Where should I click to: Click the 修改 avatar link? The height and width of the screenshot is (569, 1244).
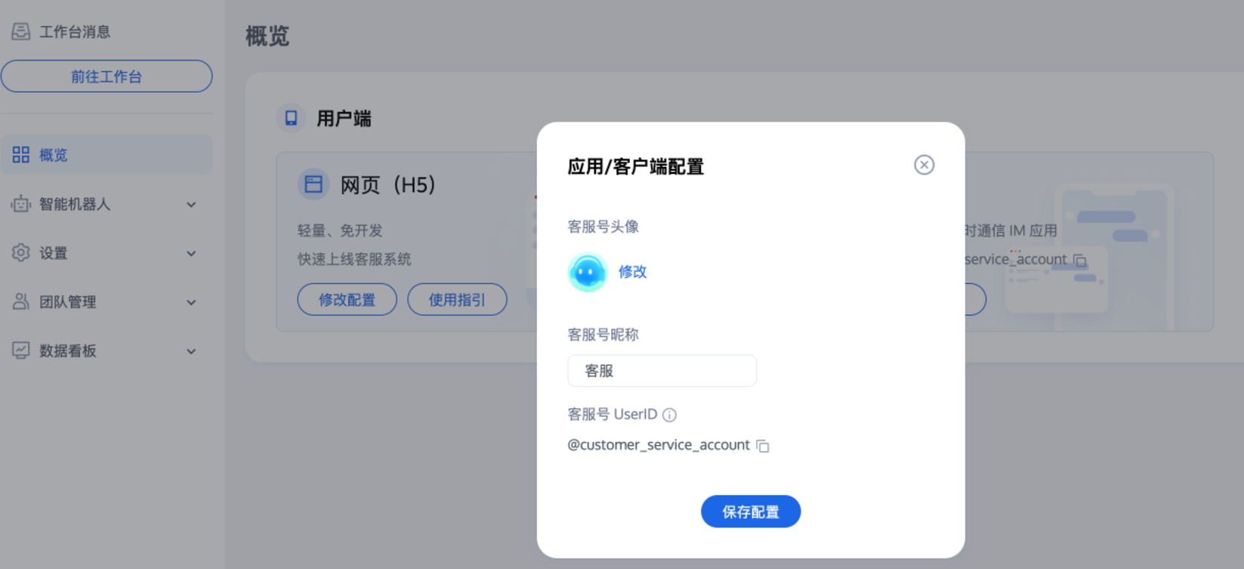[632, 272]
